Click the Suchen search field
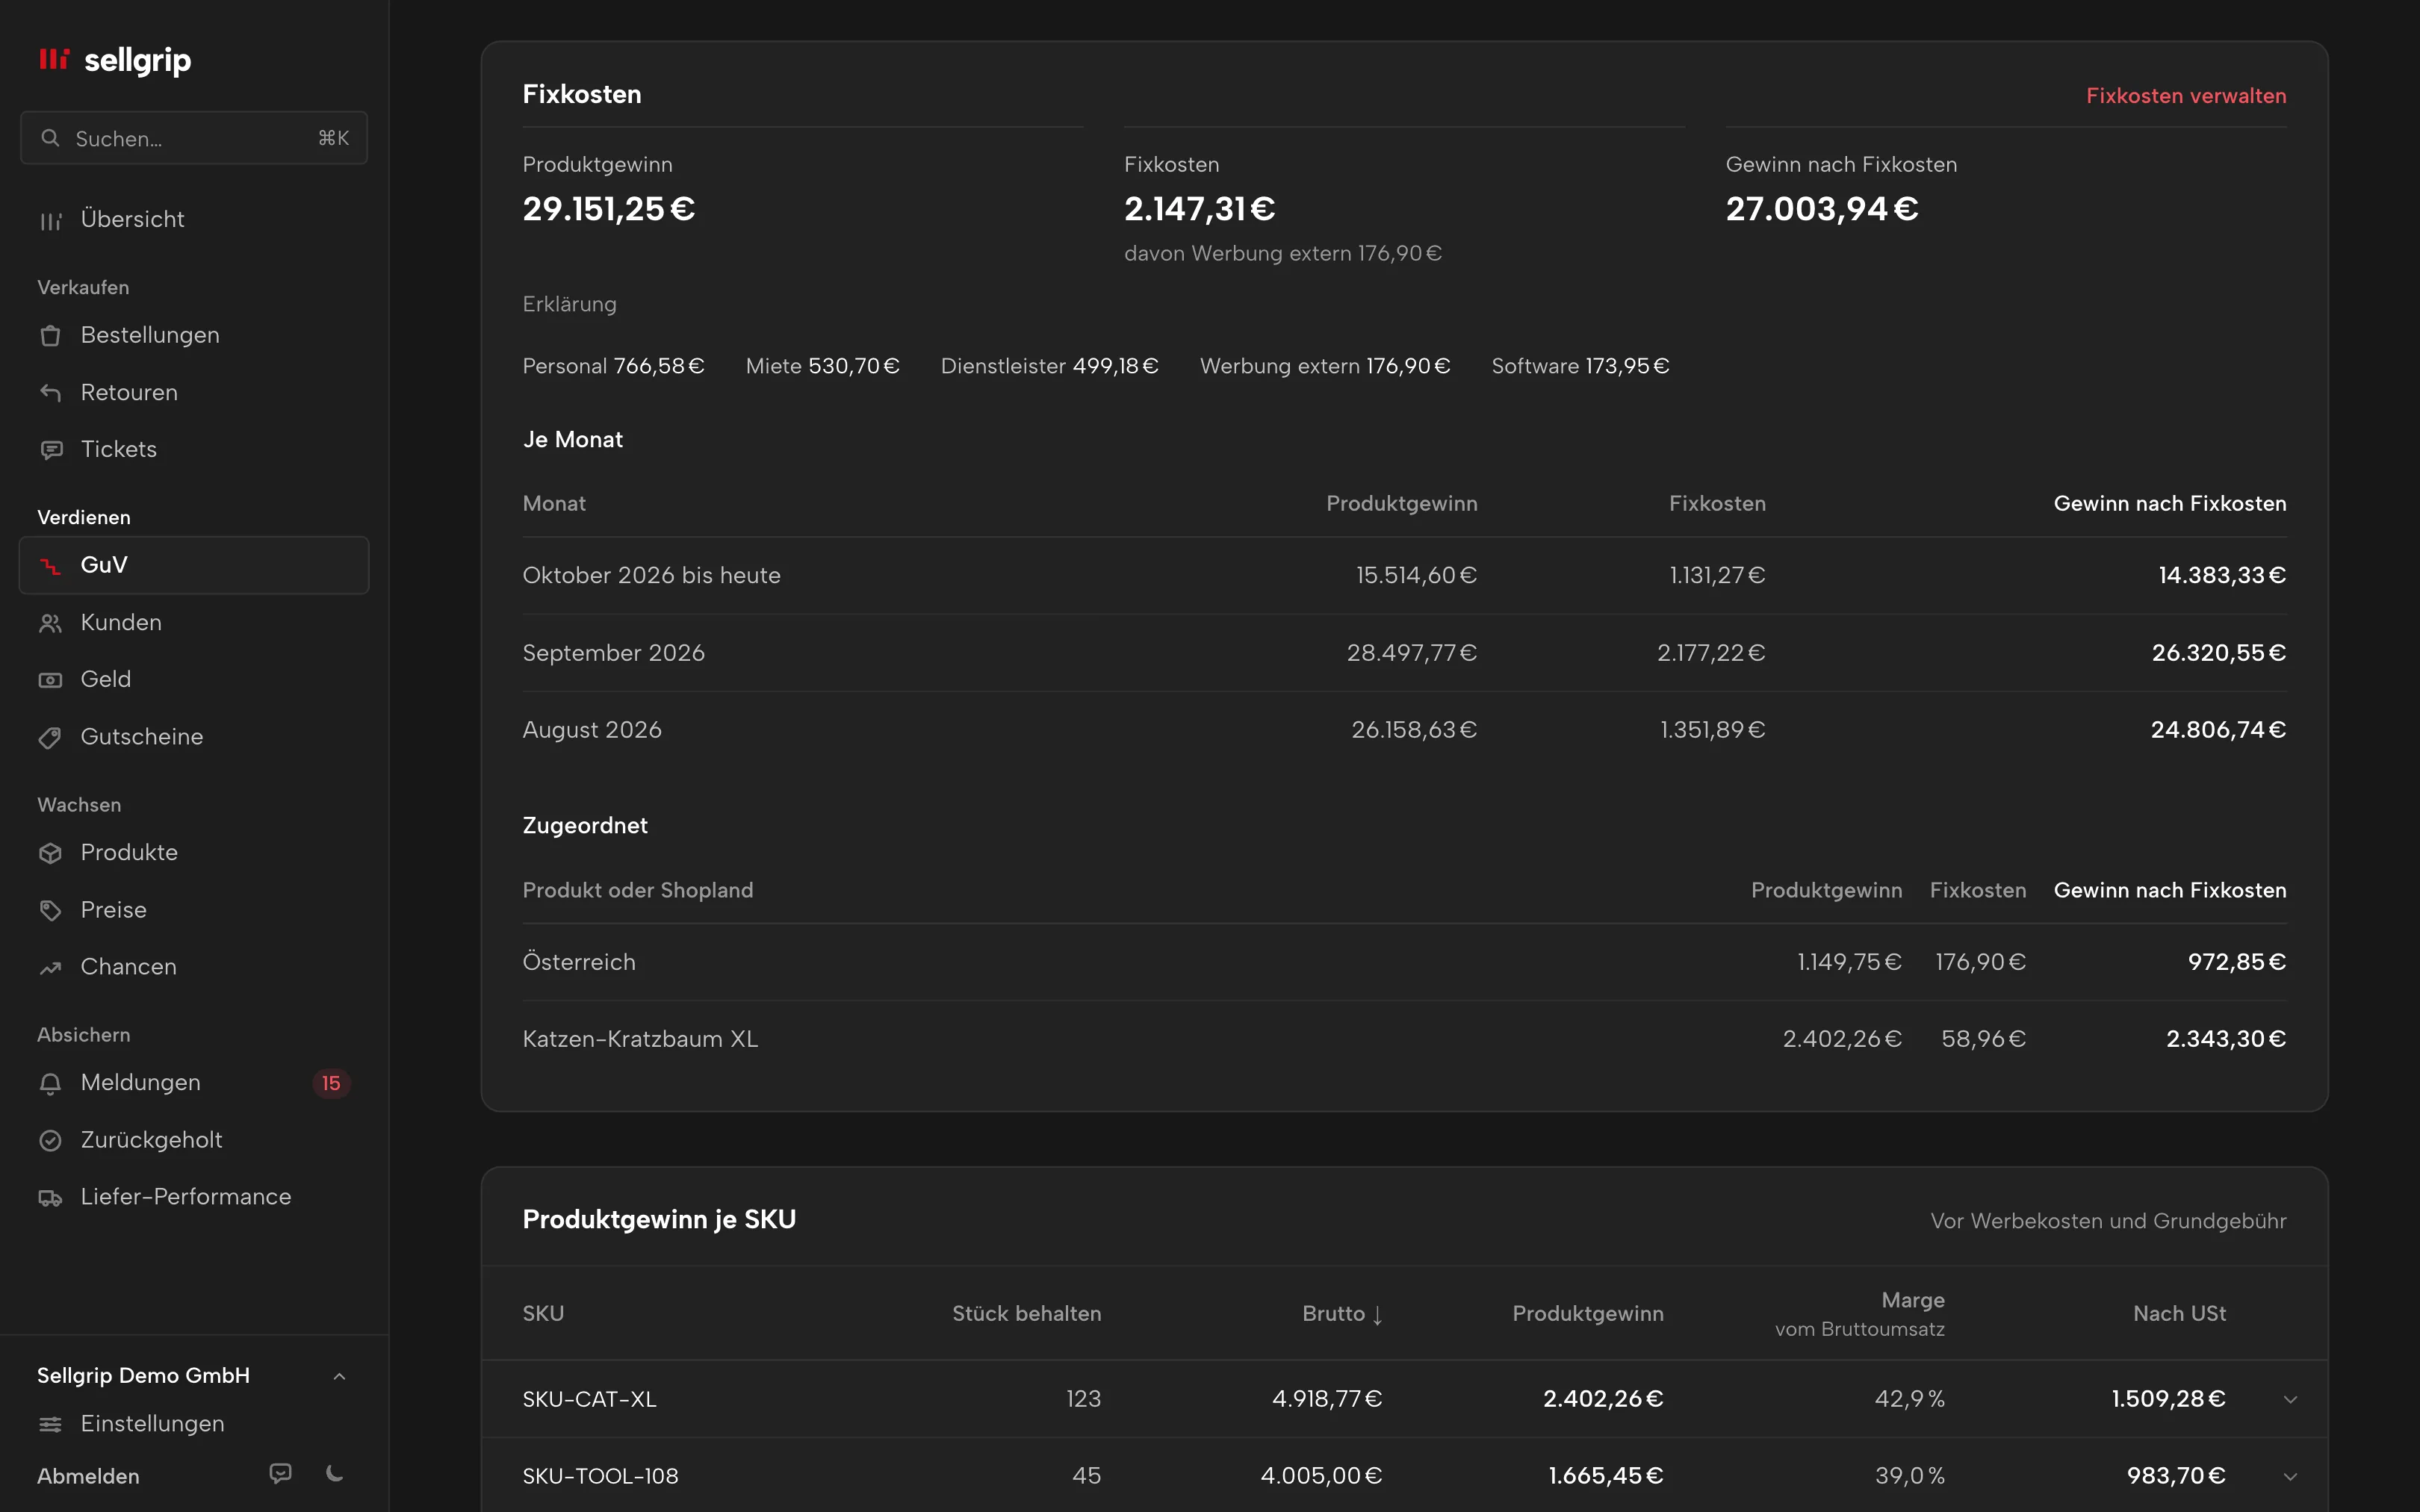2420x1512 pixels. [x=194, y=138]
